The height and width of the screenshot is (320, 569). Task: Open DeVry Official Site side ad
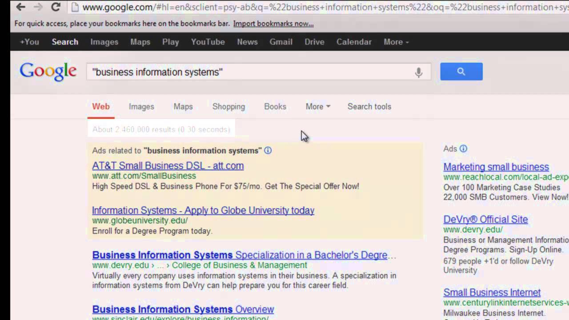485,220
